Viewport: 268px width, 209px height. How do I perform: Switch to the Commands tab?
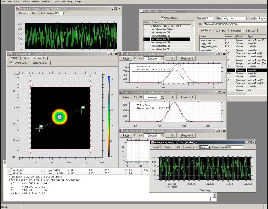click(x=221, y=30)
